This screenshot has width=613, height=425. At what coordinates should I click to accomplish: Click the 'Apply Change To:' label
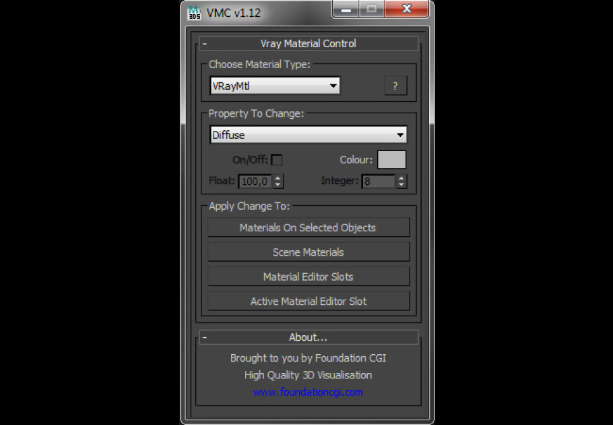point(249,206)
